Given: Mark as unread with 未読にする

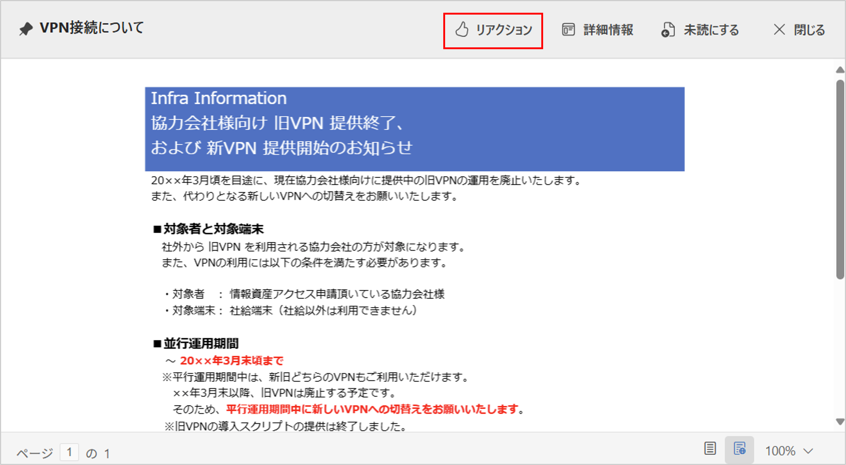Looking at the screenshot, I should click(700, 30).
